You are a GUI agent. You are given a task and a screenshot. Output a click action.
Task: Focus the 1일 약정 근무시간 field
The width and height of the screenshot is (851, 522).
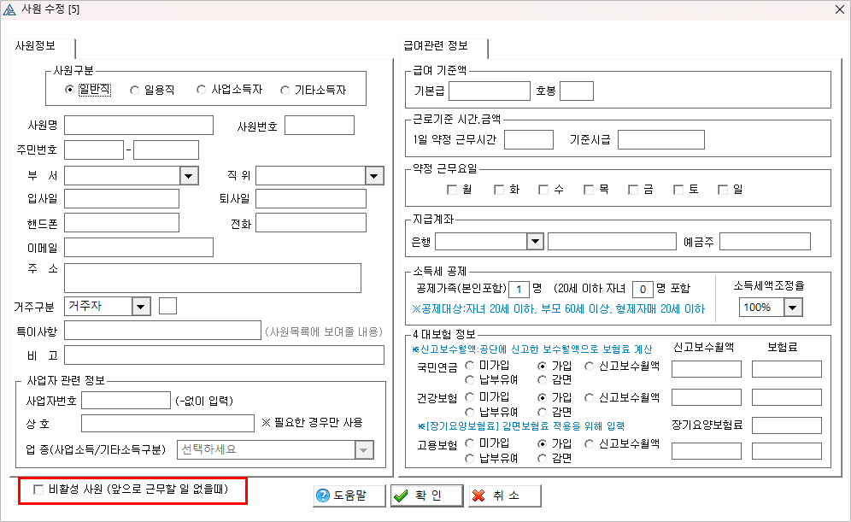(529, 139)
